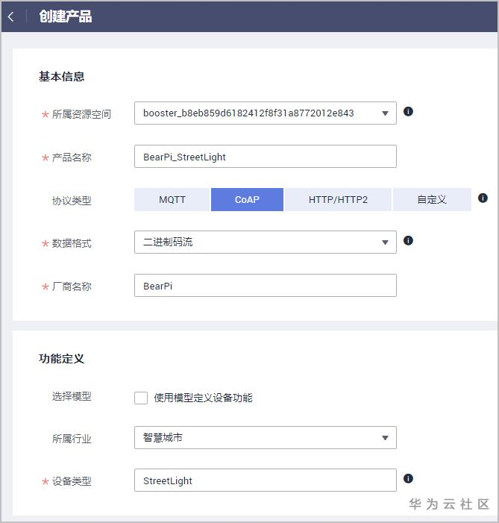Screen dimensions: 499x523
Task: Open the 所属行业 dropdown showing 智慧城市
Action: (265, 438)
